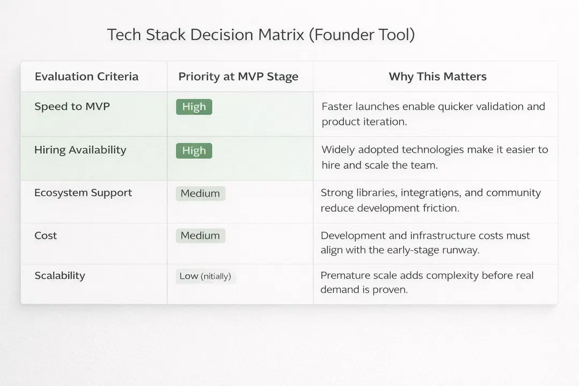Click the High badge for Hiring Availability

[x=194, y=151]
